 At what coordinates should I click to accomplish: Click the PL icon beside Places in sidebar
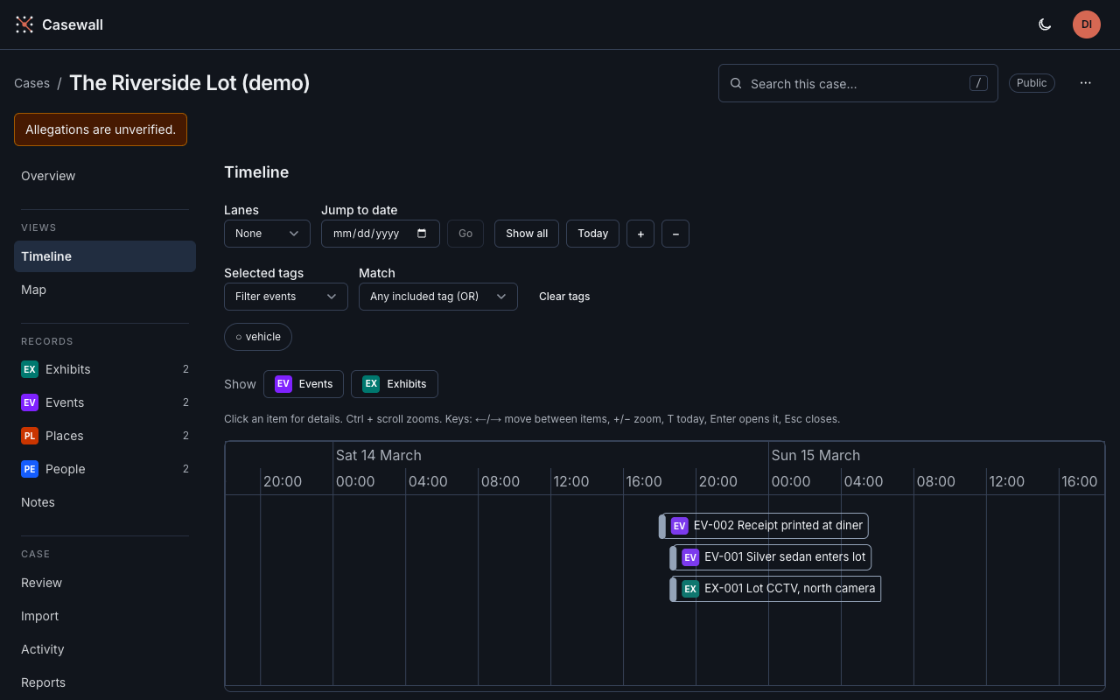click(30, 436)
